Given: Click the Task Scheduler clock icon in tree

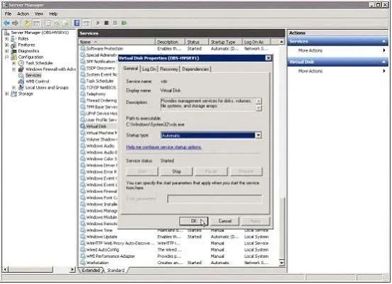Looking at the screenshot, I should point(21,63).
